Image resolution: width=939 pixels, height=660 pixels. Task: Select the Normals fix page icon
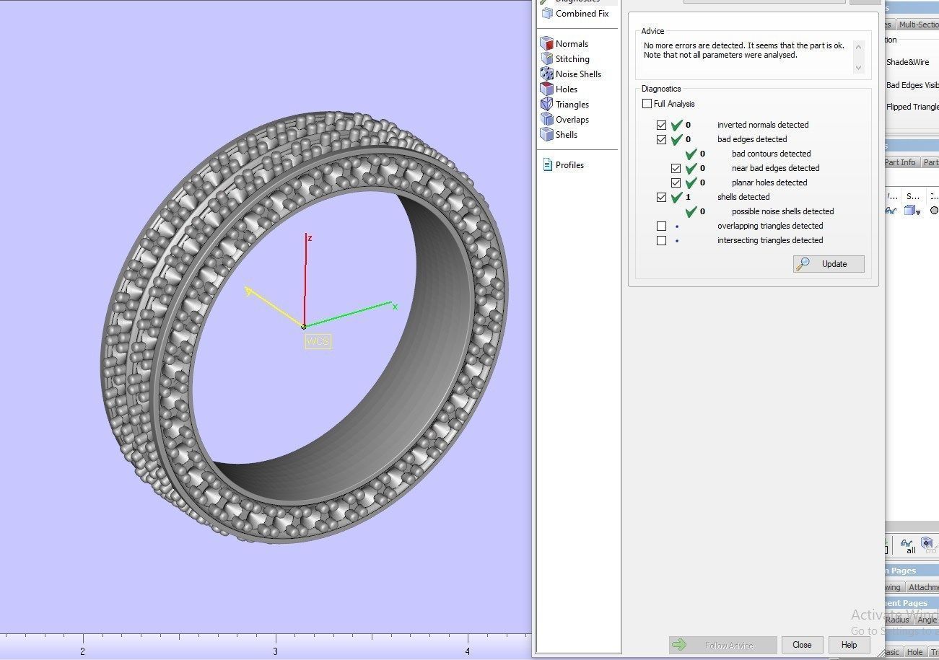[546, 43]
